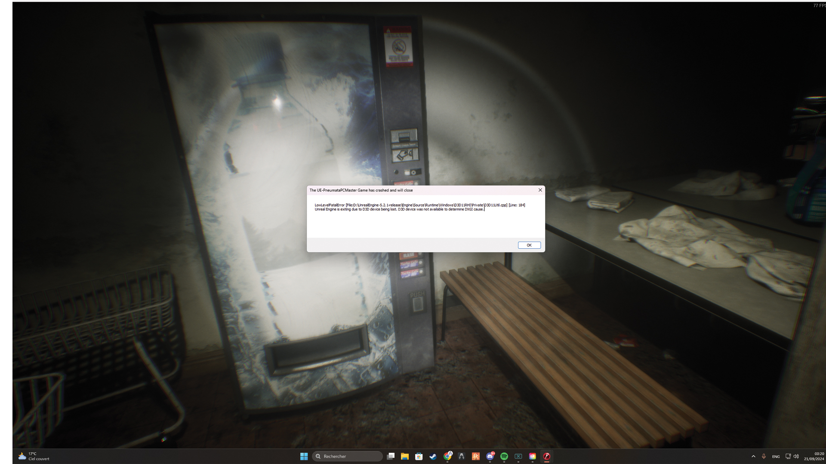Open network settings tray icon
The width and height of the screenshot is (826, 464).
click(788, 456)
